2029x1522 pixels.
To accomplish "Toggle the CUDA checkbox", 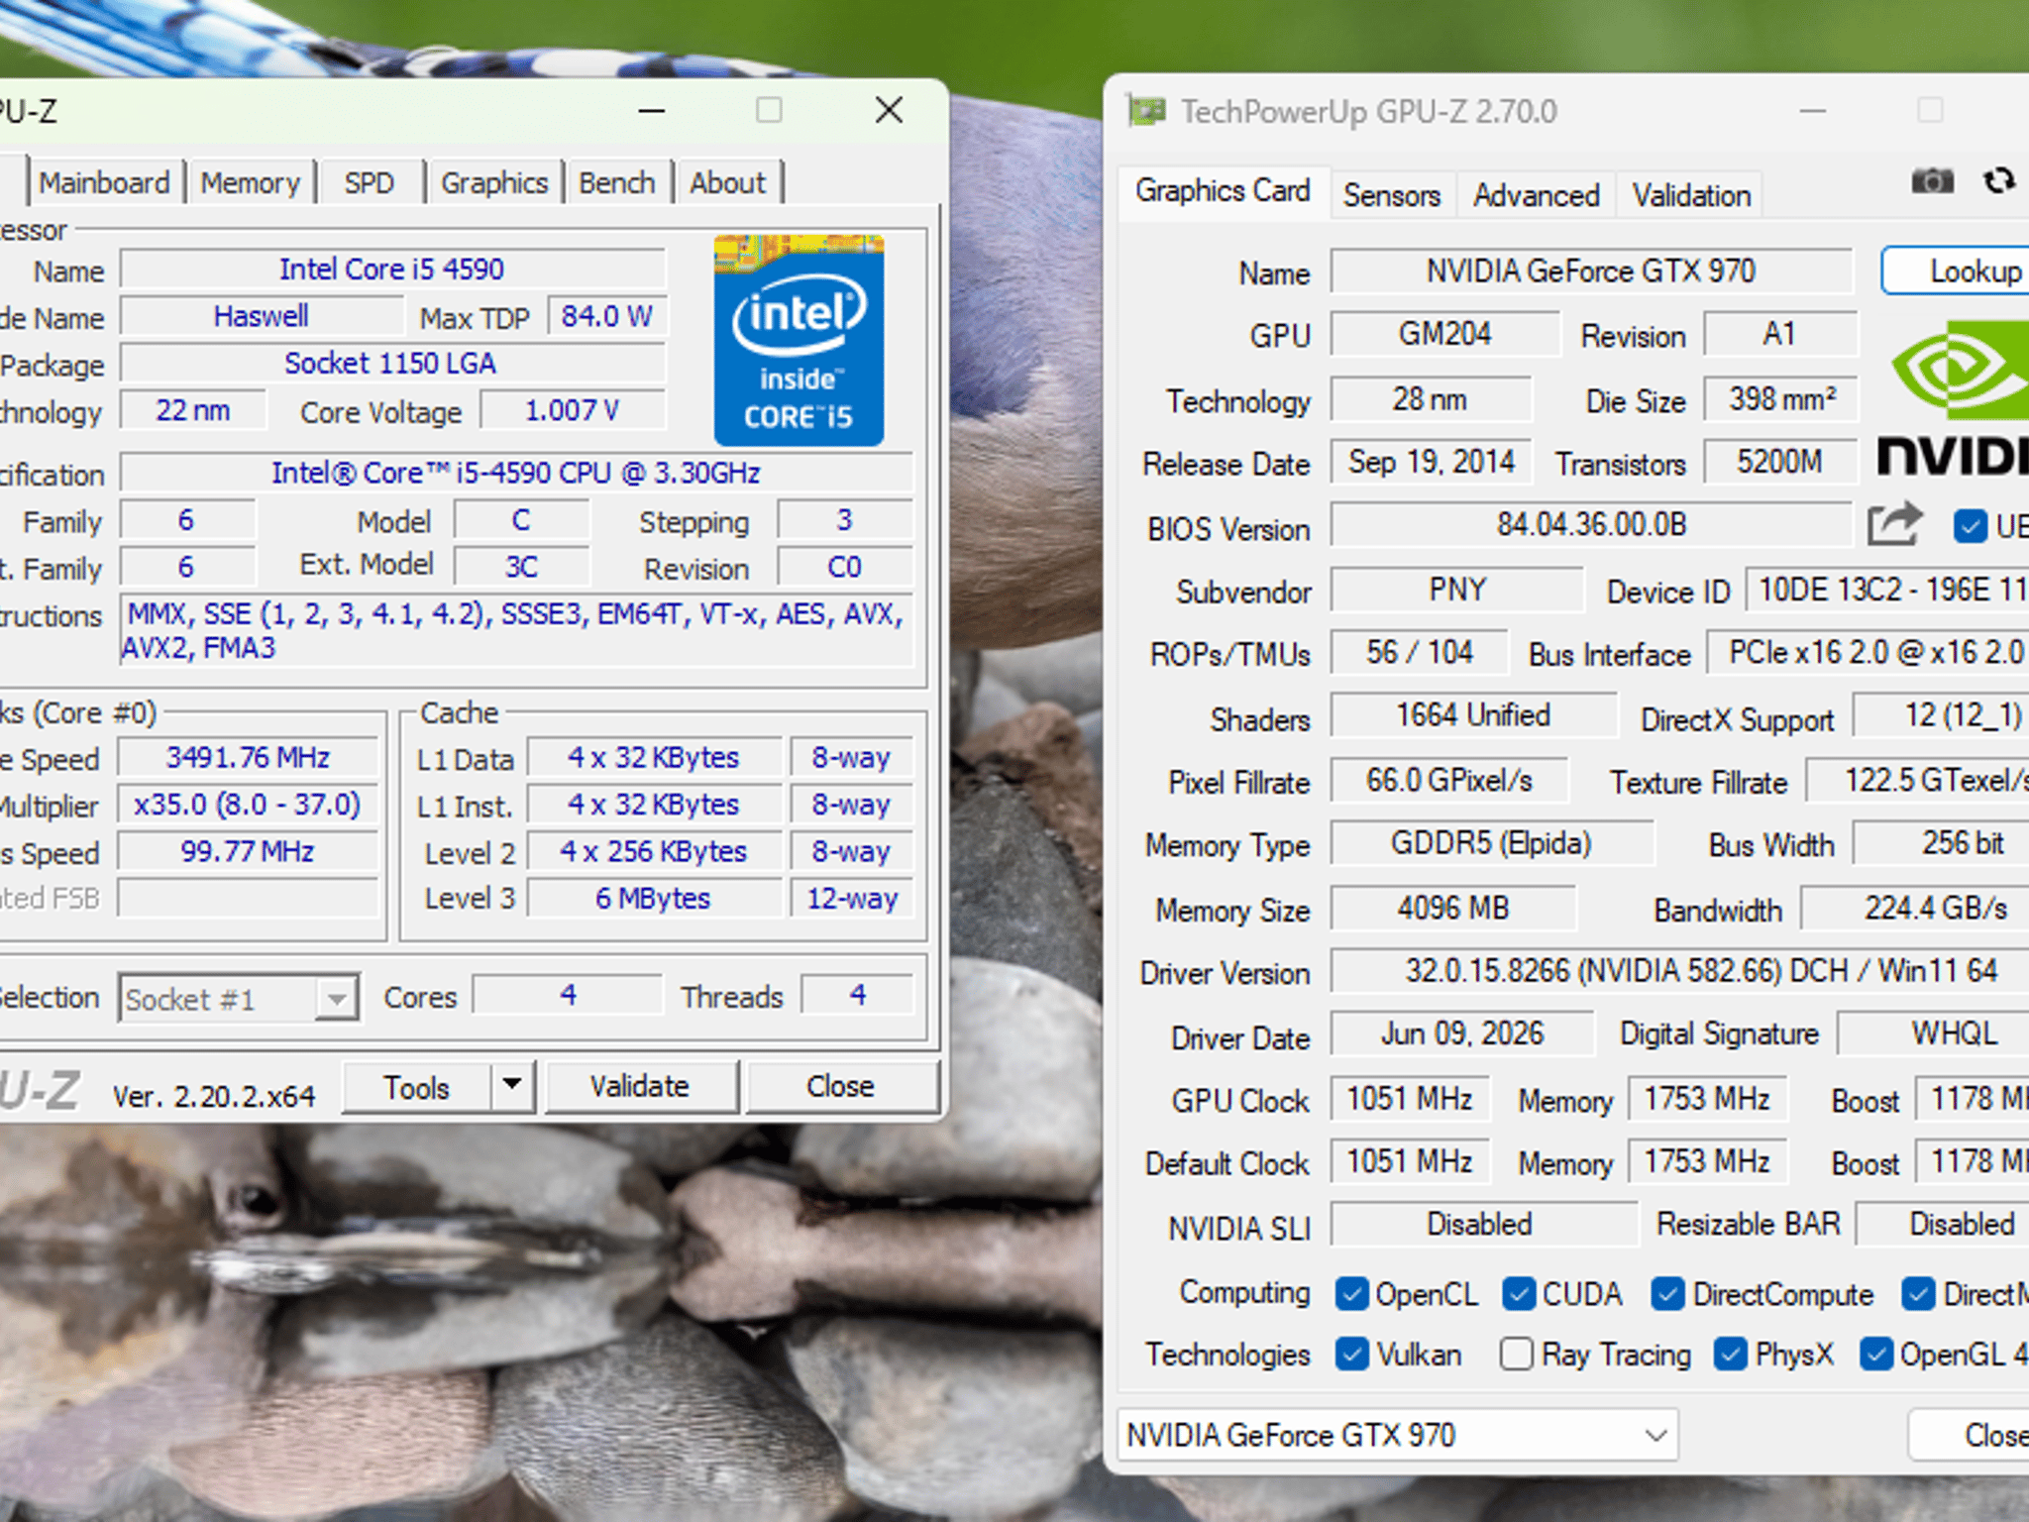I will (1519, 1293).
